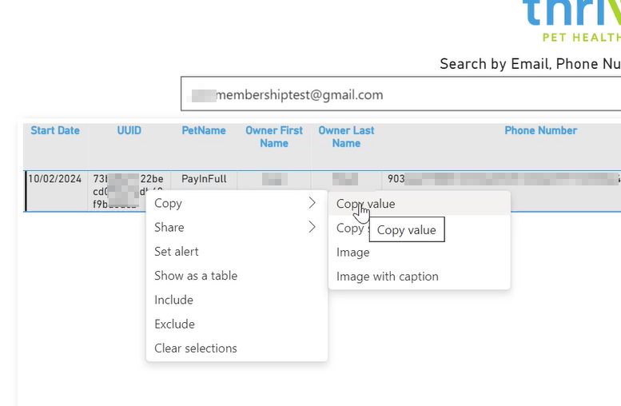
Task: Select Image from the copy submenu
Action: 353,253
